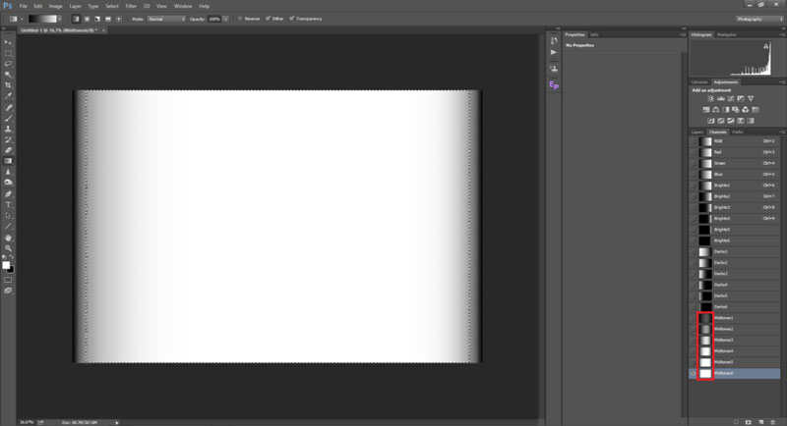Open the Photography workspace dropdown
This screenshot has width=787, height=426.
(757, 19)
